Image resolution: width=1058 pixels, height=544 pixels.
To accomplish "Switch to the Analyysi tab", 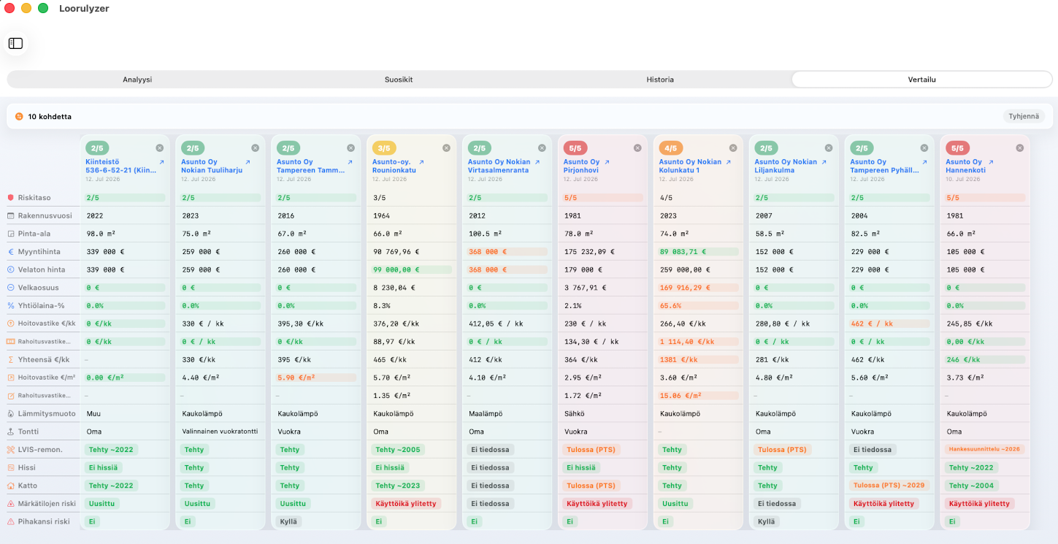I will 137,80.
